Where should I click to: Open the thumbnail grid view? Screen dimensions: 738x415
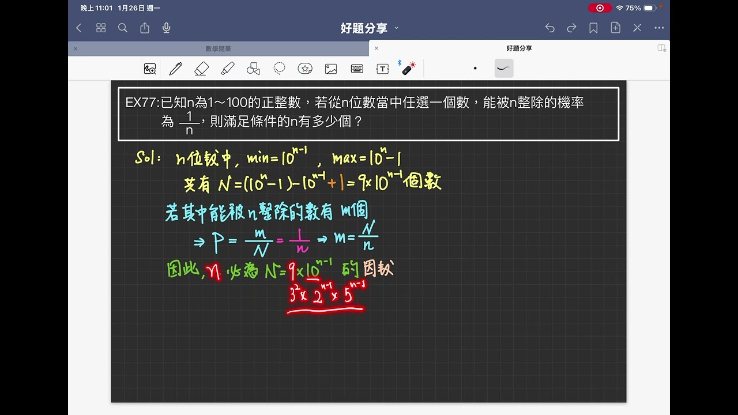(101, 28)
